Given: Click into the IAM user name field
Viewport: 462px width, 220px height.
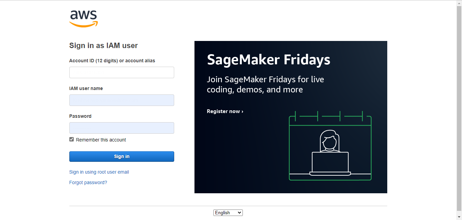Looking at the screenshot, I should click(x=122, y=100).
